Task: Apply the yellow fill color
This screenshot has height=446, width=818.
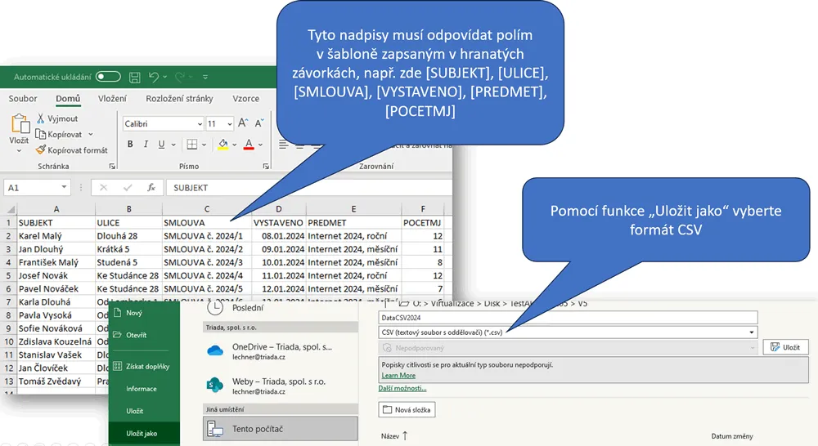Action: point(222,145)
